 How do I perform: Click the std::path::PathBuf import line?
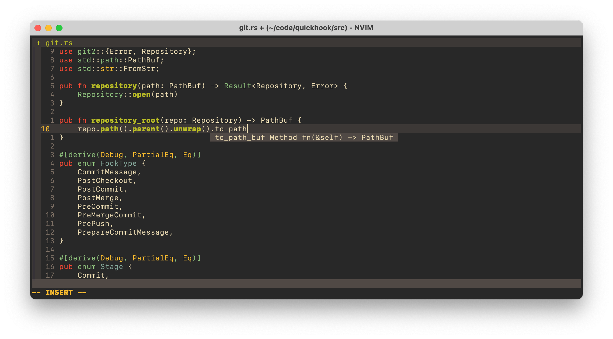112,60
